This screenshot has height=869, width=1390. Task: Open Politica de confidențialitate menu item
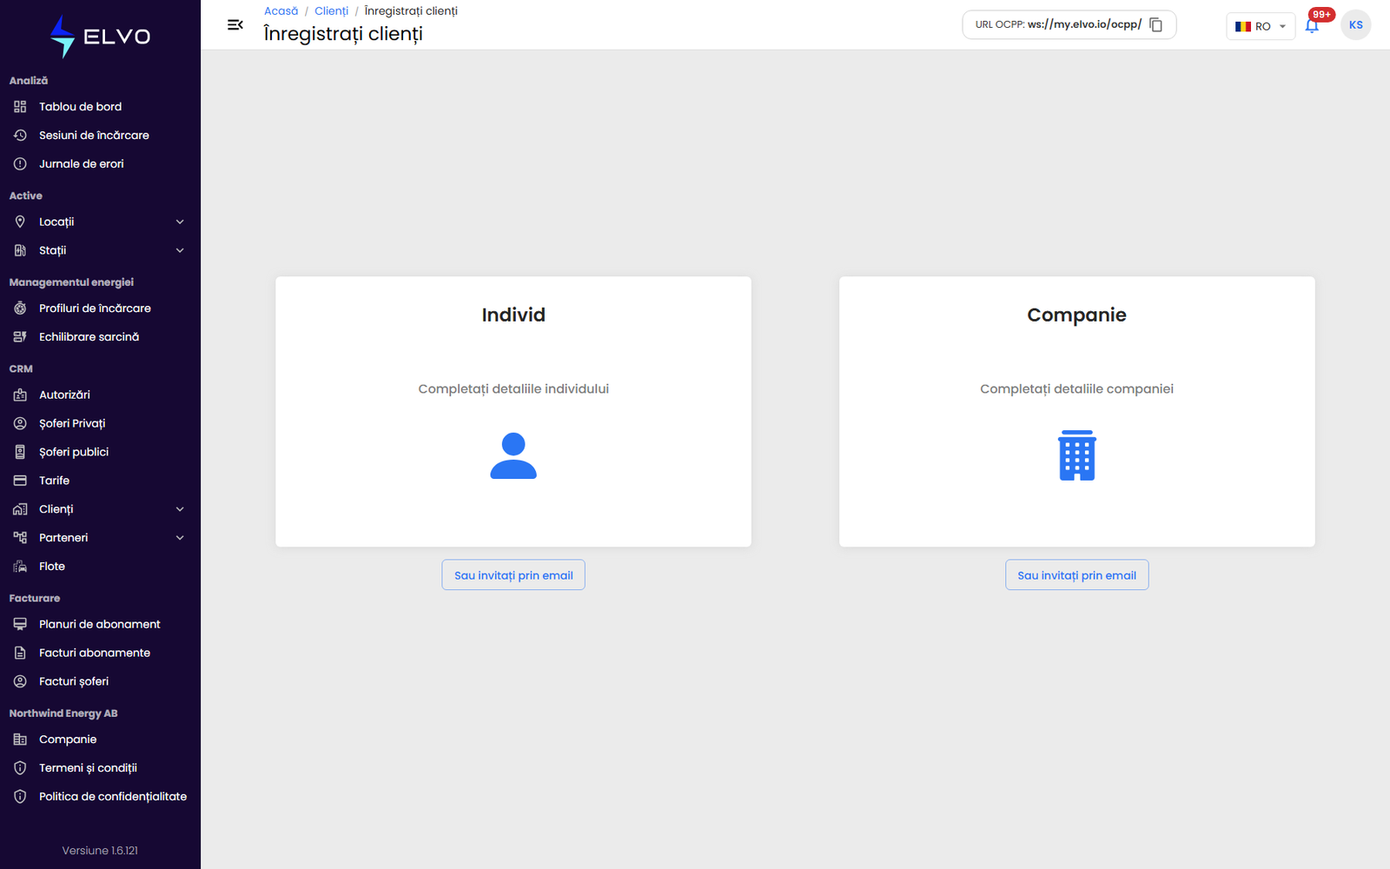[100, 797]
